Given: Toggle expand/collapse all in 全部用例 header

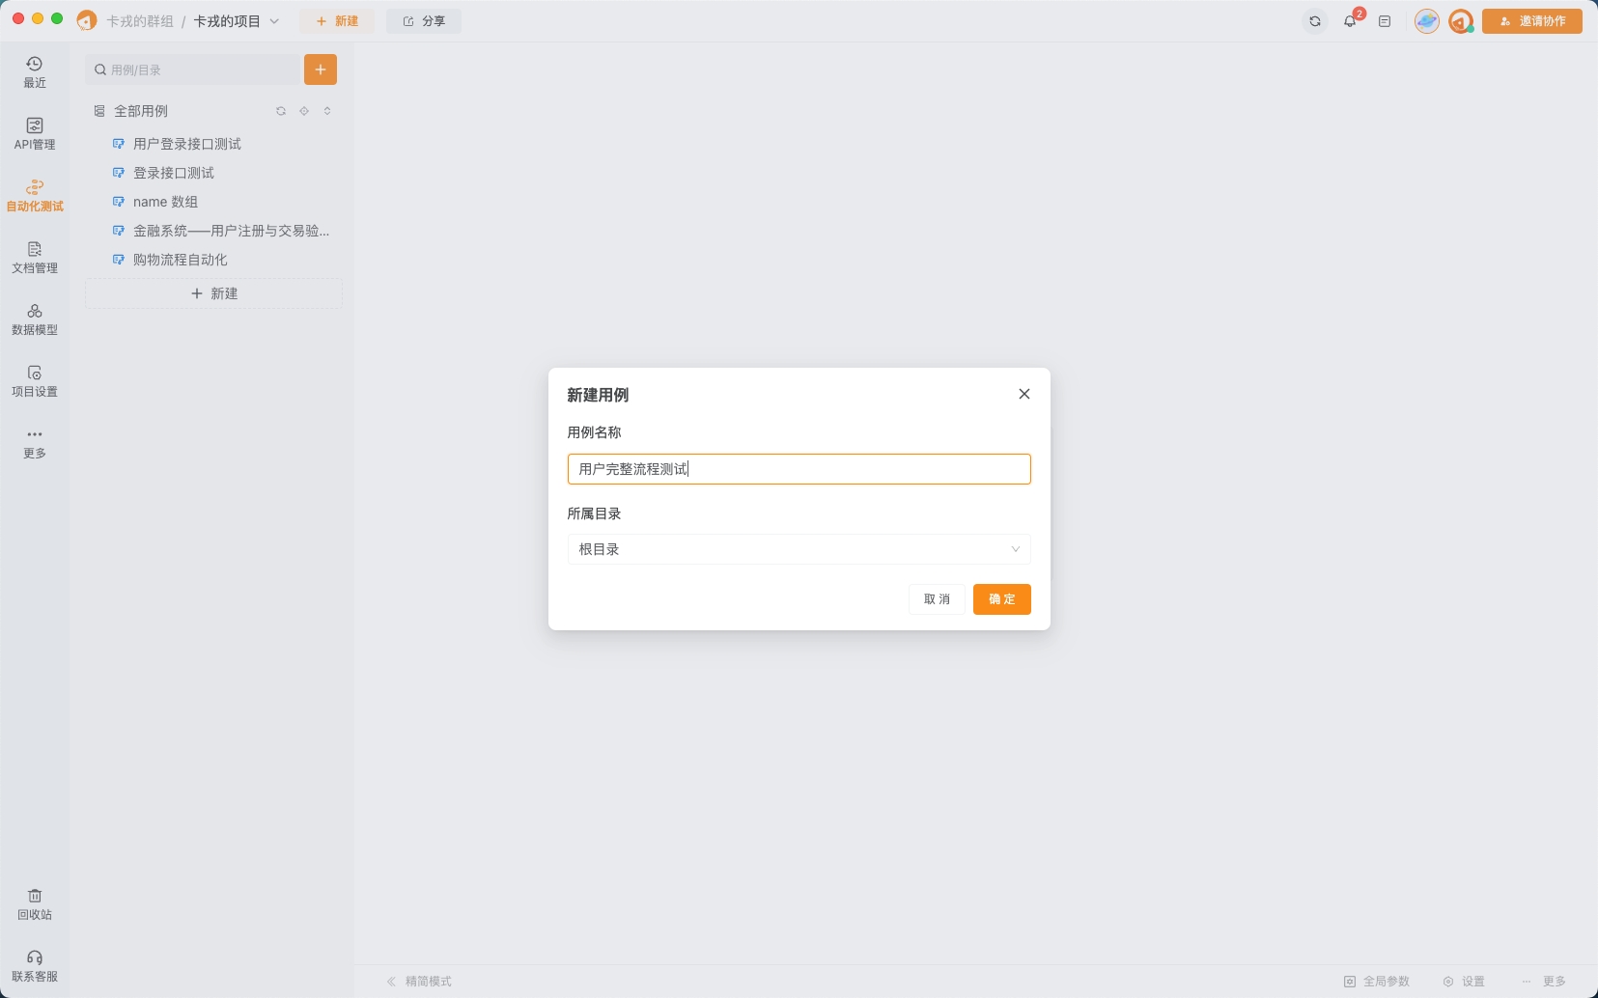Looking at the screenshot, I should click(x=327, y=111).
